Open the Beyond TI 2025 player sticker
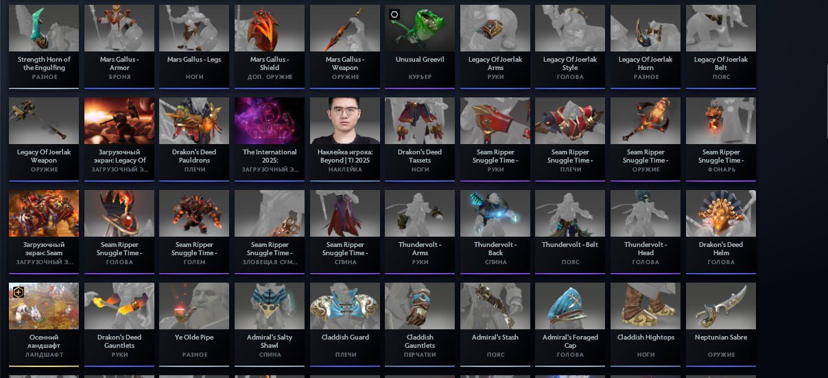Viewport: 828px width, 378px height. tap(344, 139)
